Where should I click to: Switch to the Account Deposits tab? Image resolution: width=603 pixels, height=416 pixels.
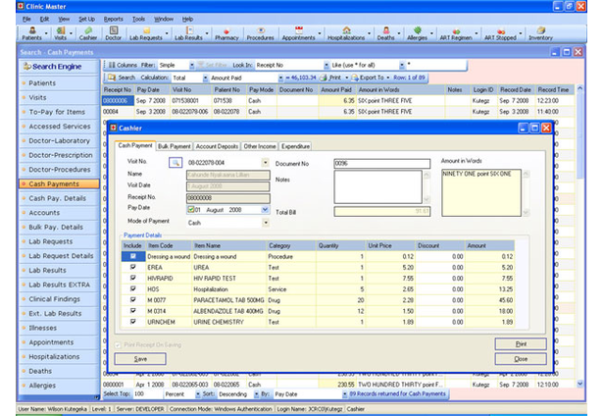click(x=217, y=146)
